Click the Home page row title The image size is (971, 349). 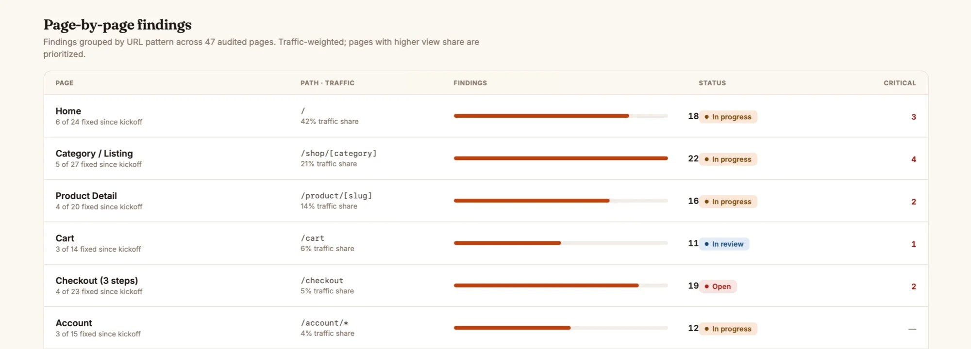click(68, 111)
